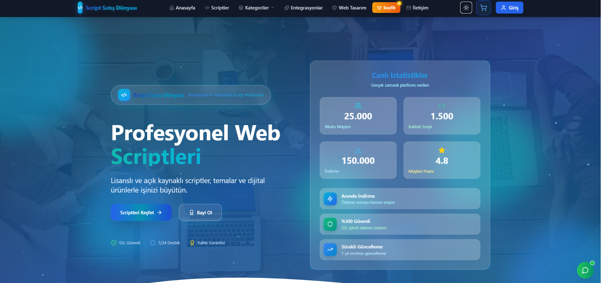The height and width of the screenshot is (283, 602).
Task: Click the code brackets icon above 1.500
Action: (x=442, y=106)
